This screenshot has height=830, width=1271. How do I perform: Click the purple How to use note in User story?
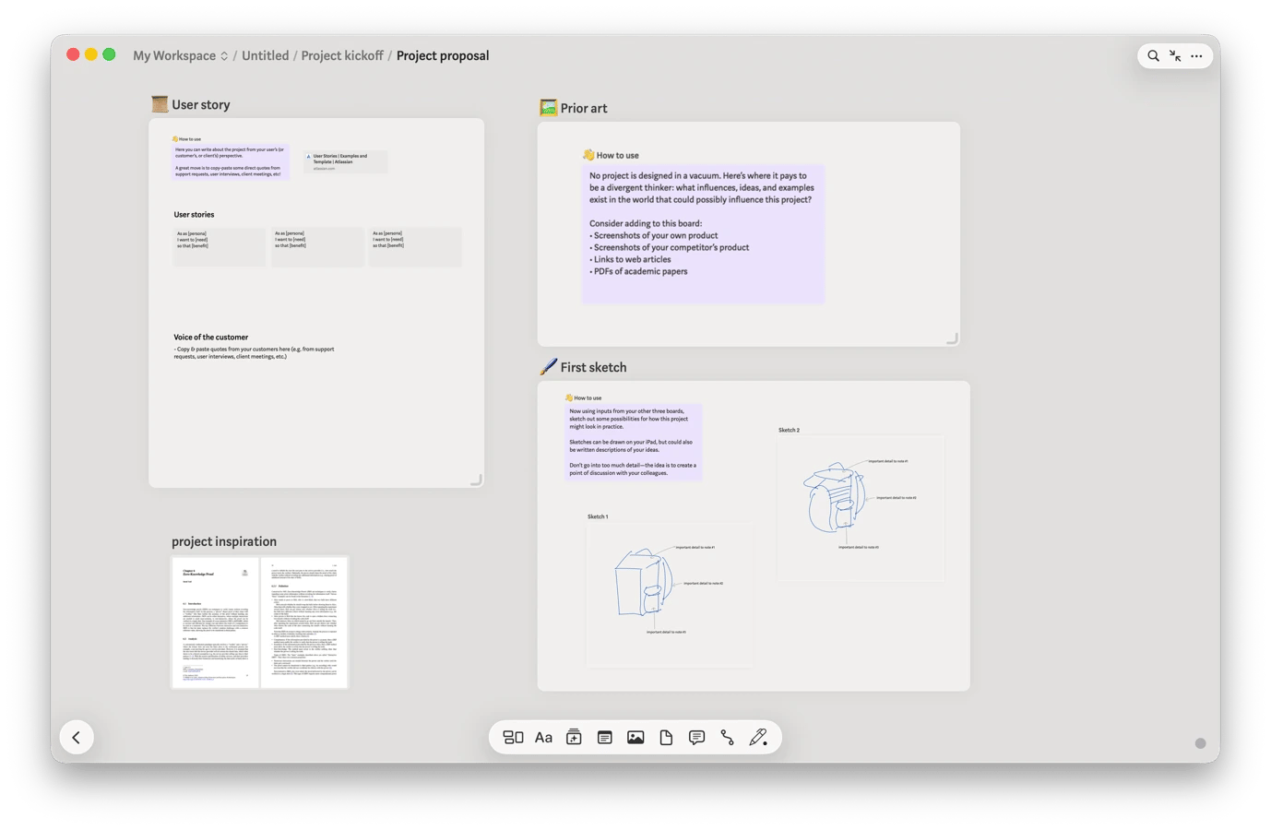point(231,161)
